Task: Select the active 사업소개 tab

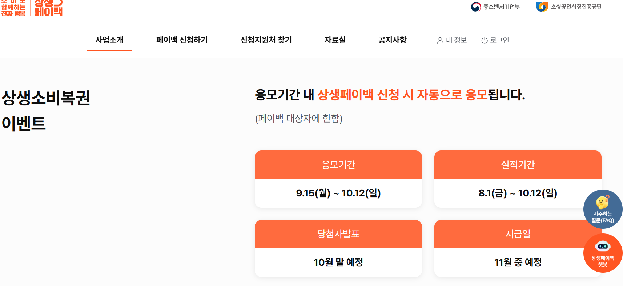Action: coord(109,40)
